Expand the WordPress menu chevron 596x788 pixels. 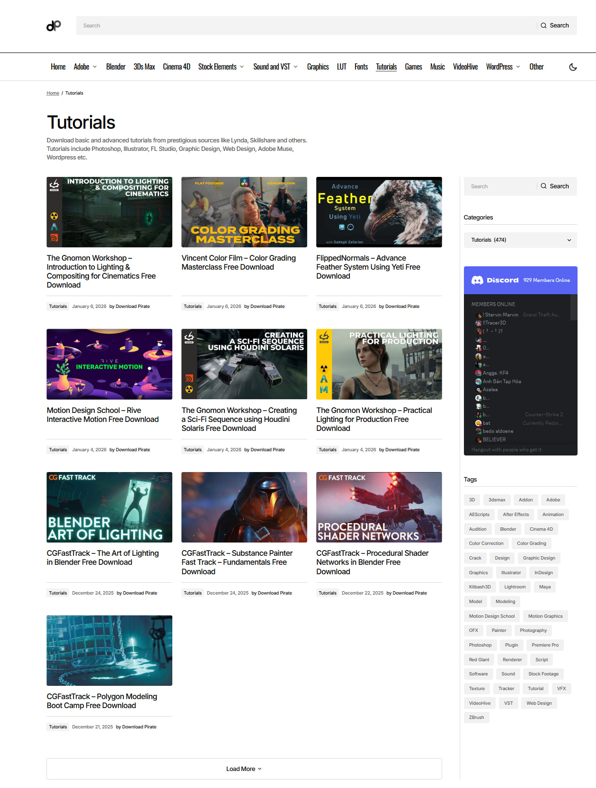pyautogui.click(x=518, y=67)
